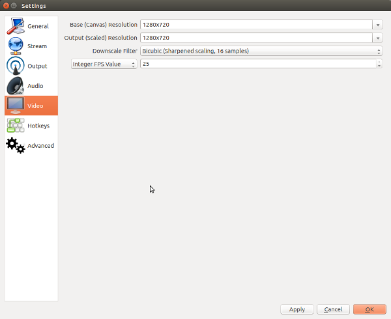Click the FPS value field showing 25

tap(255, 64)
